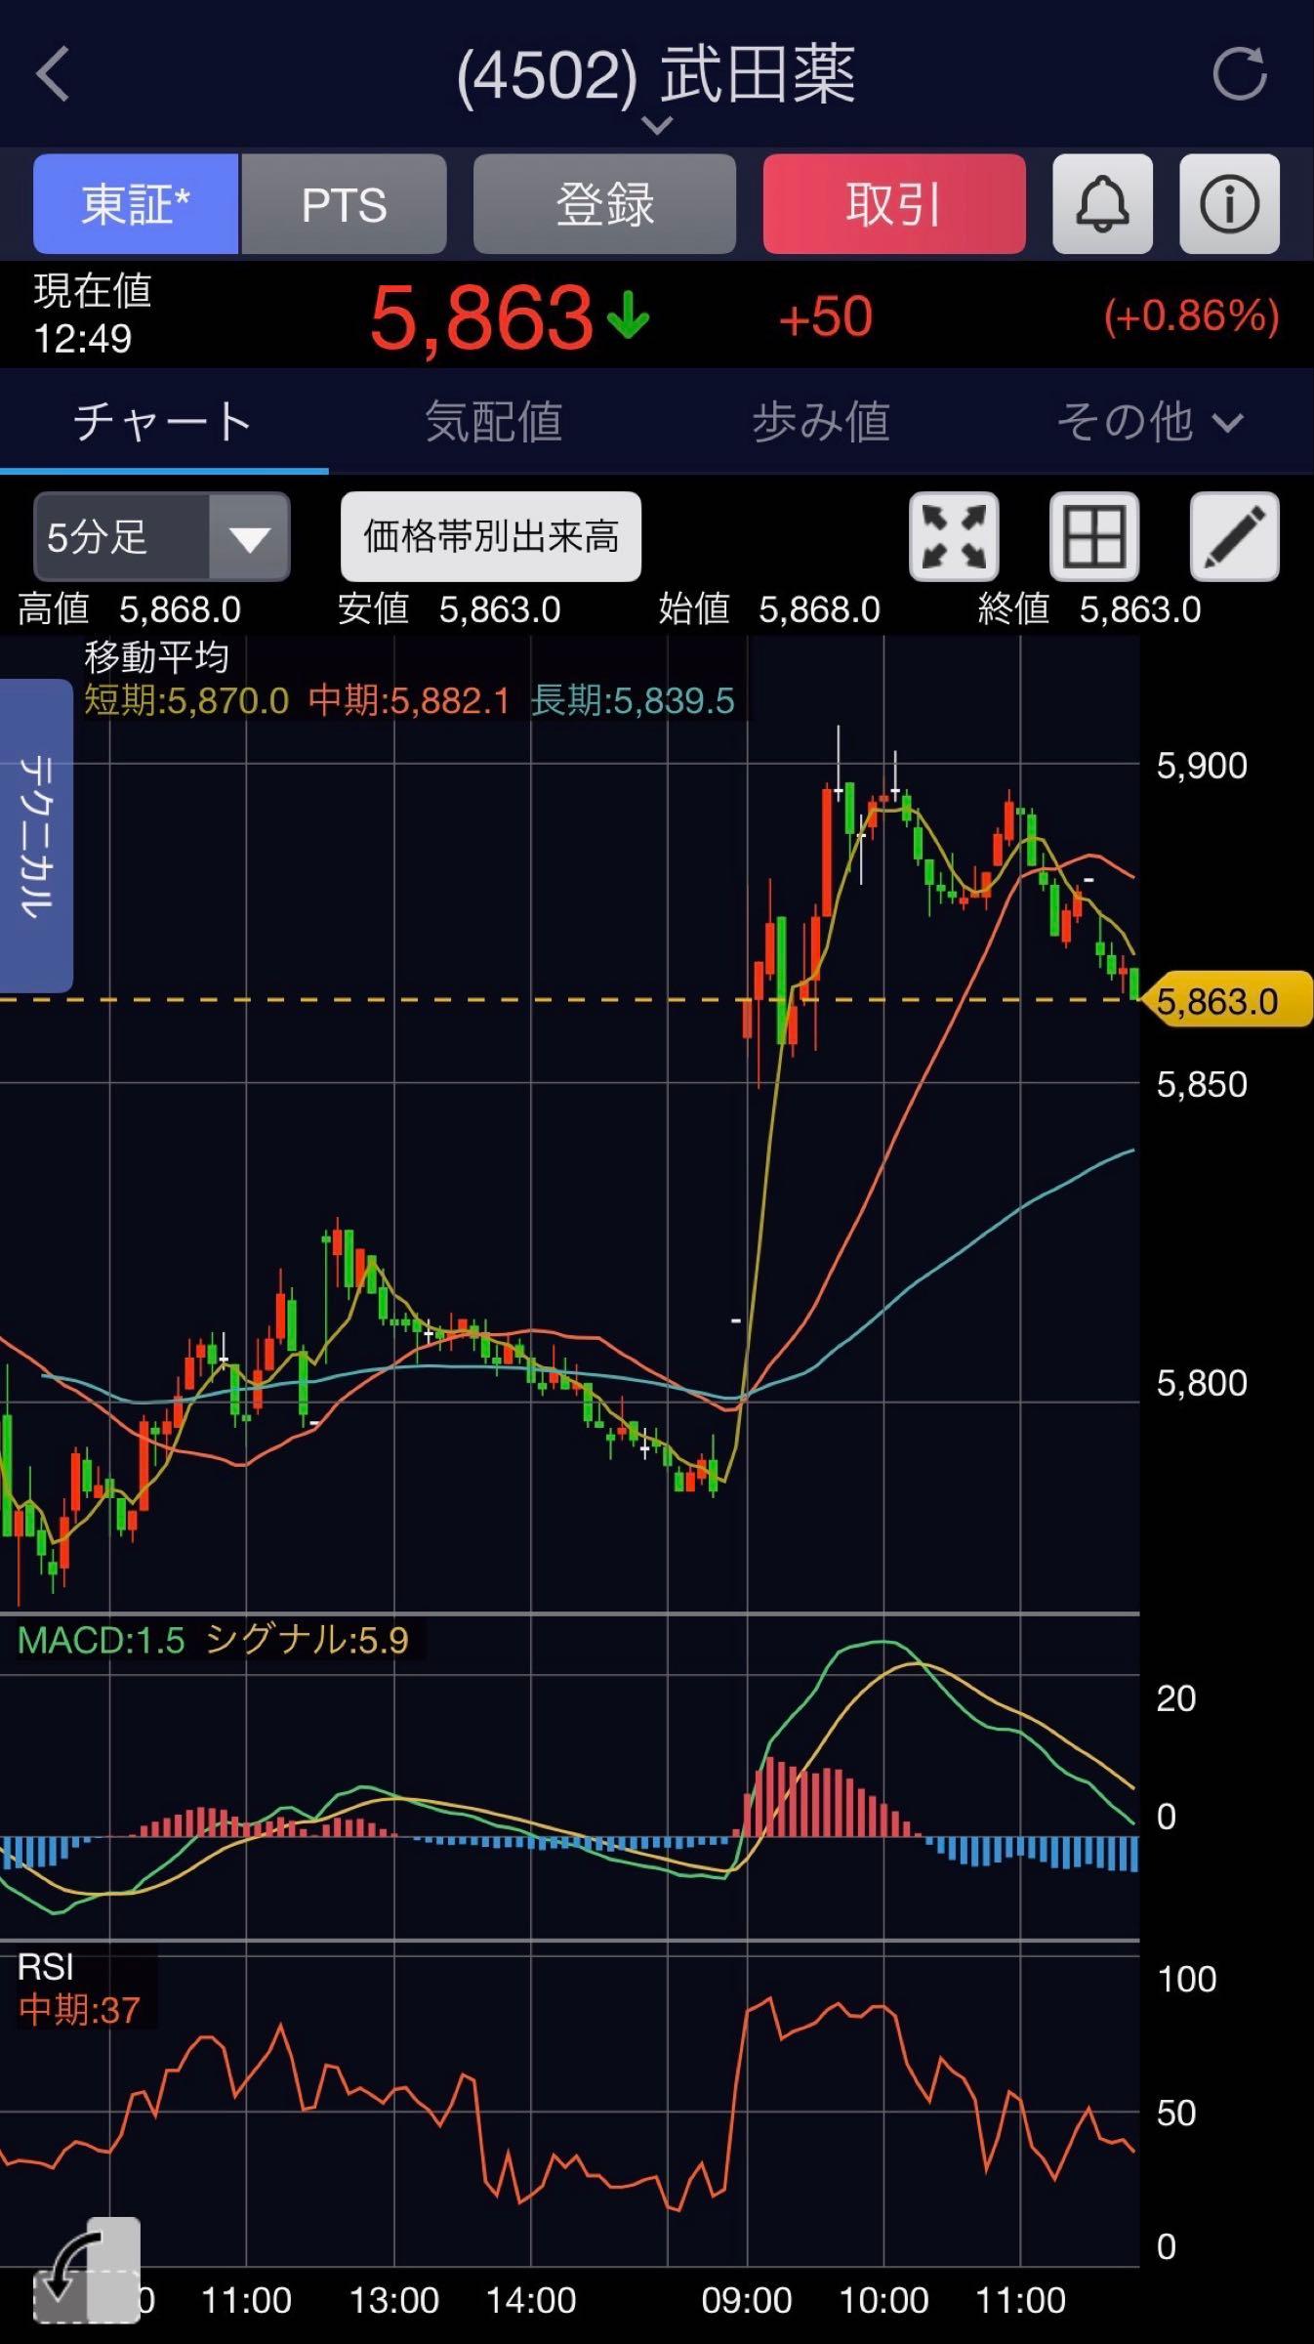Tap the 10:00 time axis label

tap(883, 2301)
